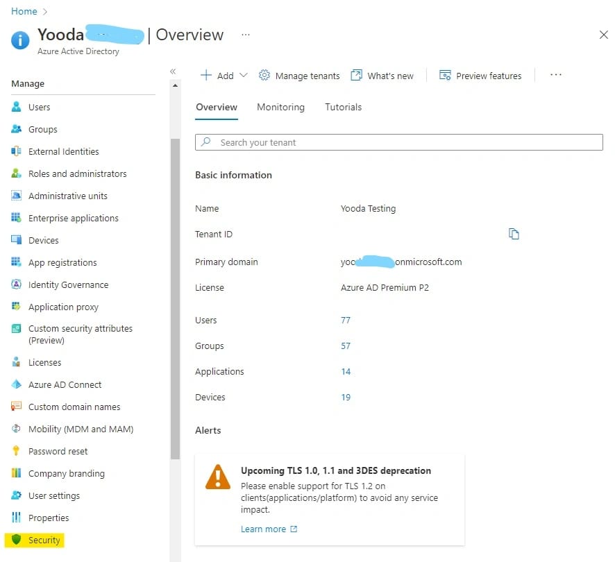Open the toolbar ellipsis overflow menu
The height and width of the screenshot is (562, 615).
tap(555, 75)
